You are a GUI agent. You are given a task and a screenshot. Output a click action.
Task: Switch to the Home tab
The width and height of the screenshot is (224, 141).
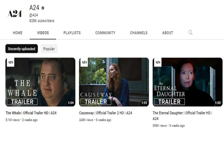click(x=18, y=33)
